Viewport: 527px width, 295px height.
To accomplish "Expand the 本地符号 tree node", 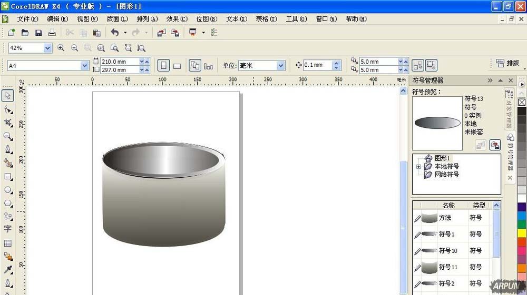I will (x=418, y=167).
